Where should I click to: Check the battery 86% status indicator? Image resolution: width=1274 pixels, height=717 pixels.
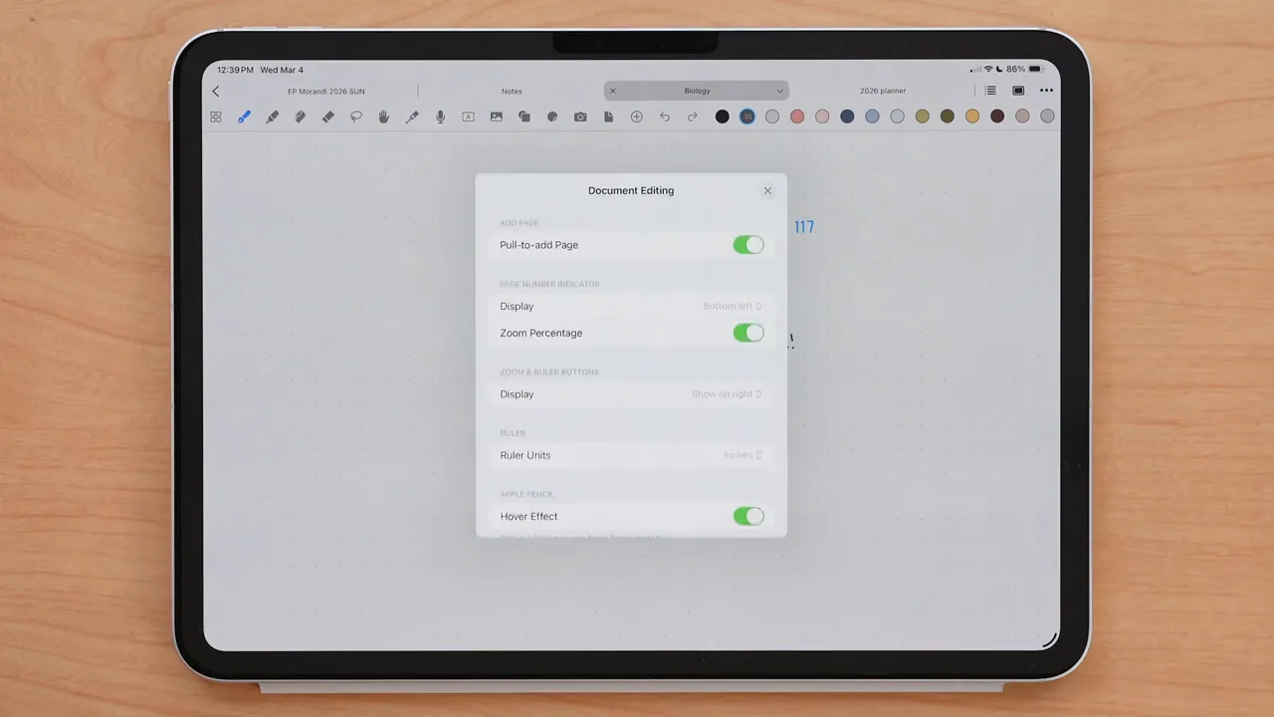pos(1024,70)
